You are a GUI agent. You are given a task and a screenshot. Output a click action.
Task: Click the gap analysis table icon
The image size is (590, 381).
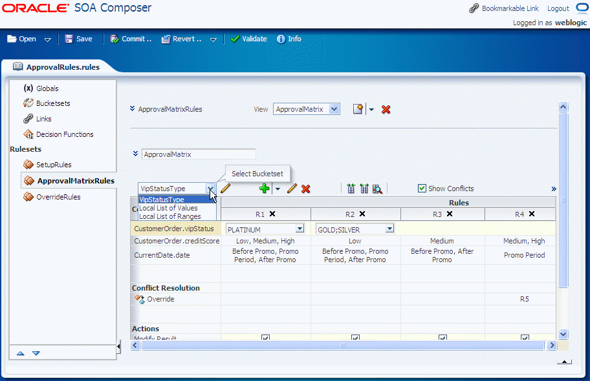(351, 189)
